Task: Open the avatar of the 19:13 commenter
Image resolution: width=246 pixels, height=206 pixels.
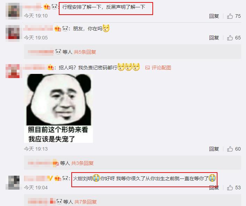Action: pyautogui.click(x=13, y=71)
